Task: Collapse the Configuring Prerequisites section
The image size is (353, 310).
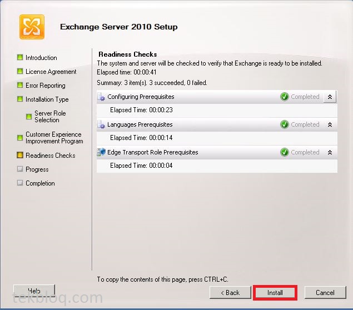Action: coord(330,97)
